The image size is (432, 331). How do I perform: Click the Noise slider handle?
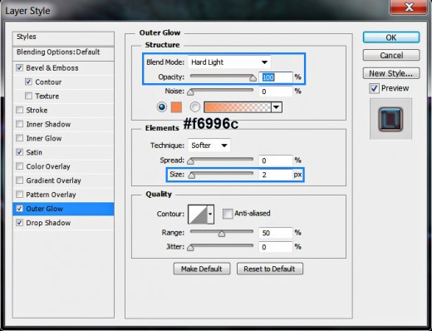[x=190, y=92]
